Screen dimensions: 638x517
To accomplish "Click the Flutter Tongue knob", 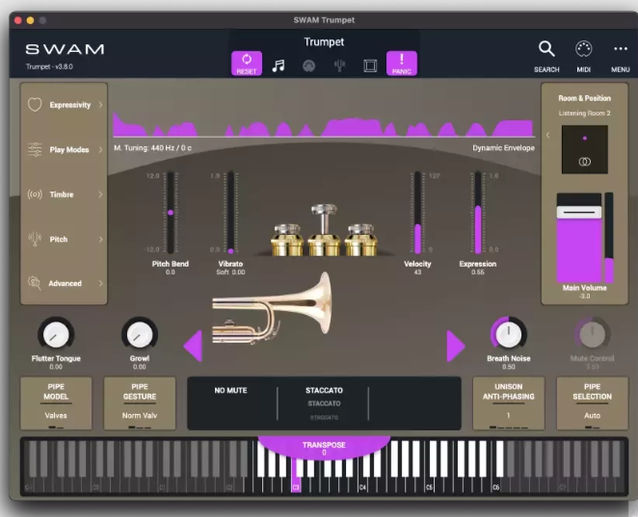I will pos(56,335).
